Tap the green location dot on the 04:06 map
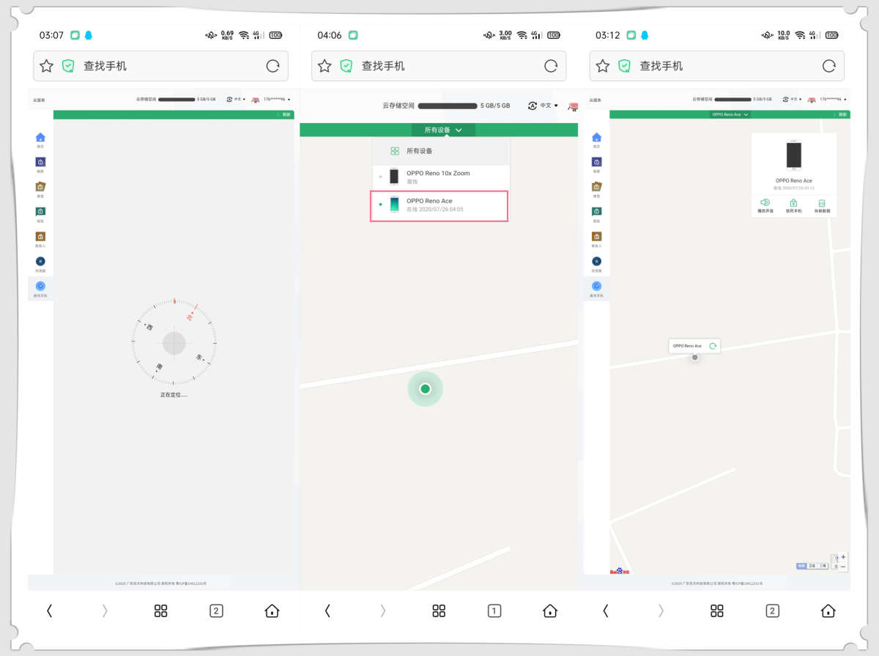This screenshot has width=879, height=656. 425,388
